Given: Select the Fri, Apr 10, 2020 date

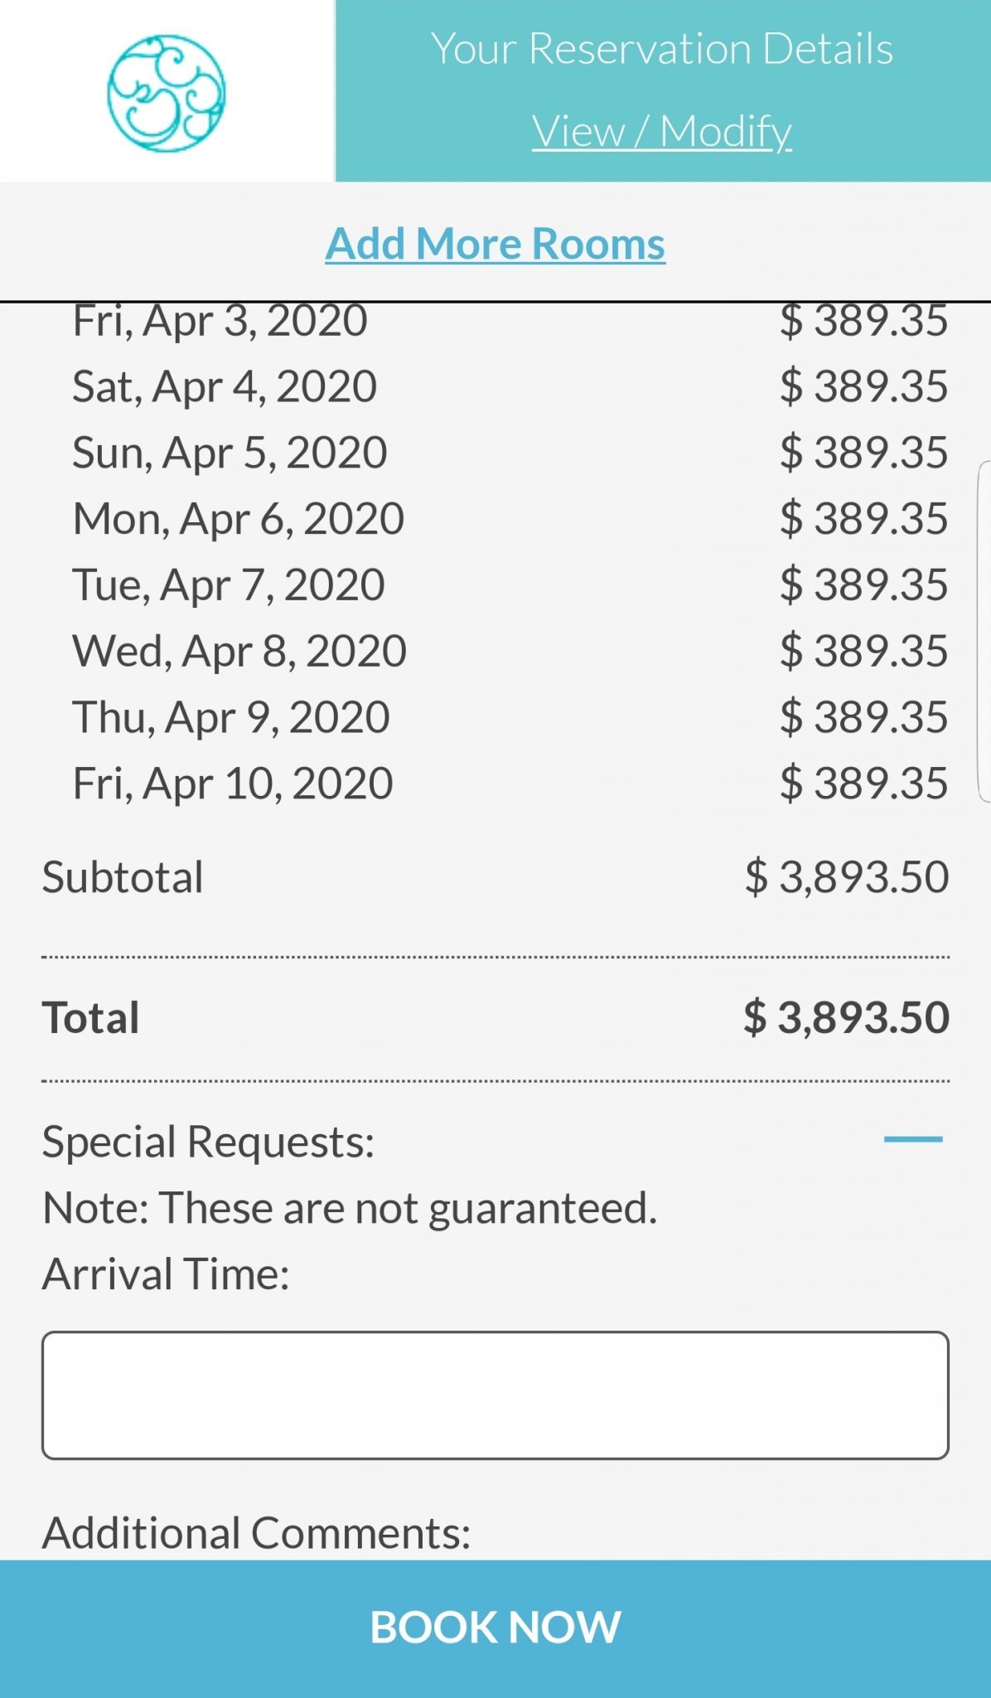Looking at the screenshot, I should (232, 784).
